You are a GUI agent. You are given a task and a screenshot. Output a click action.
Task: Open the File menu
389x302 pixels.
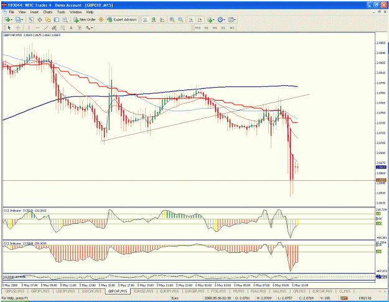click(x=12, y=12)
